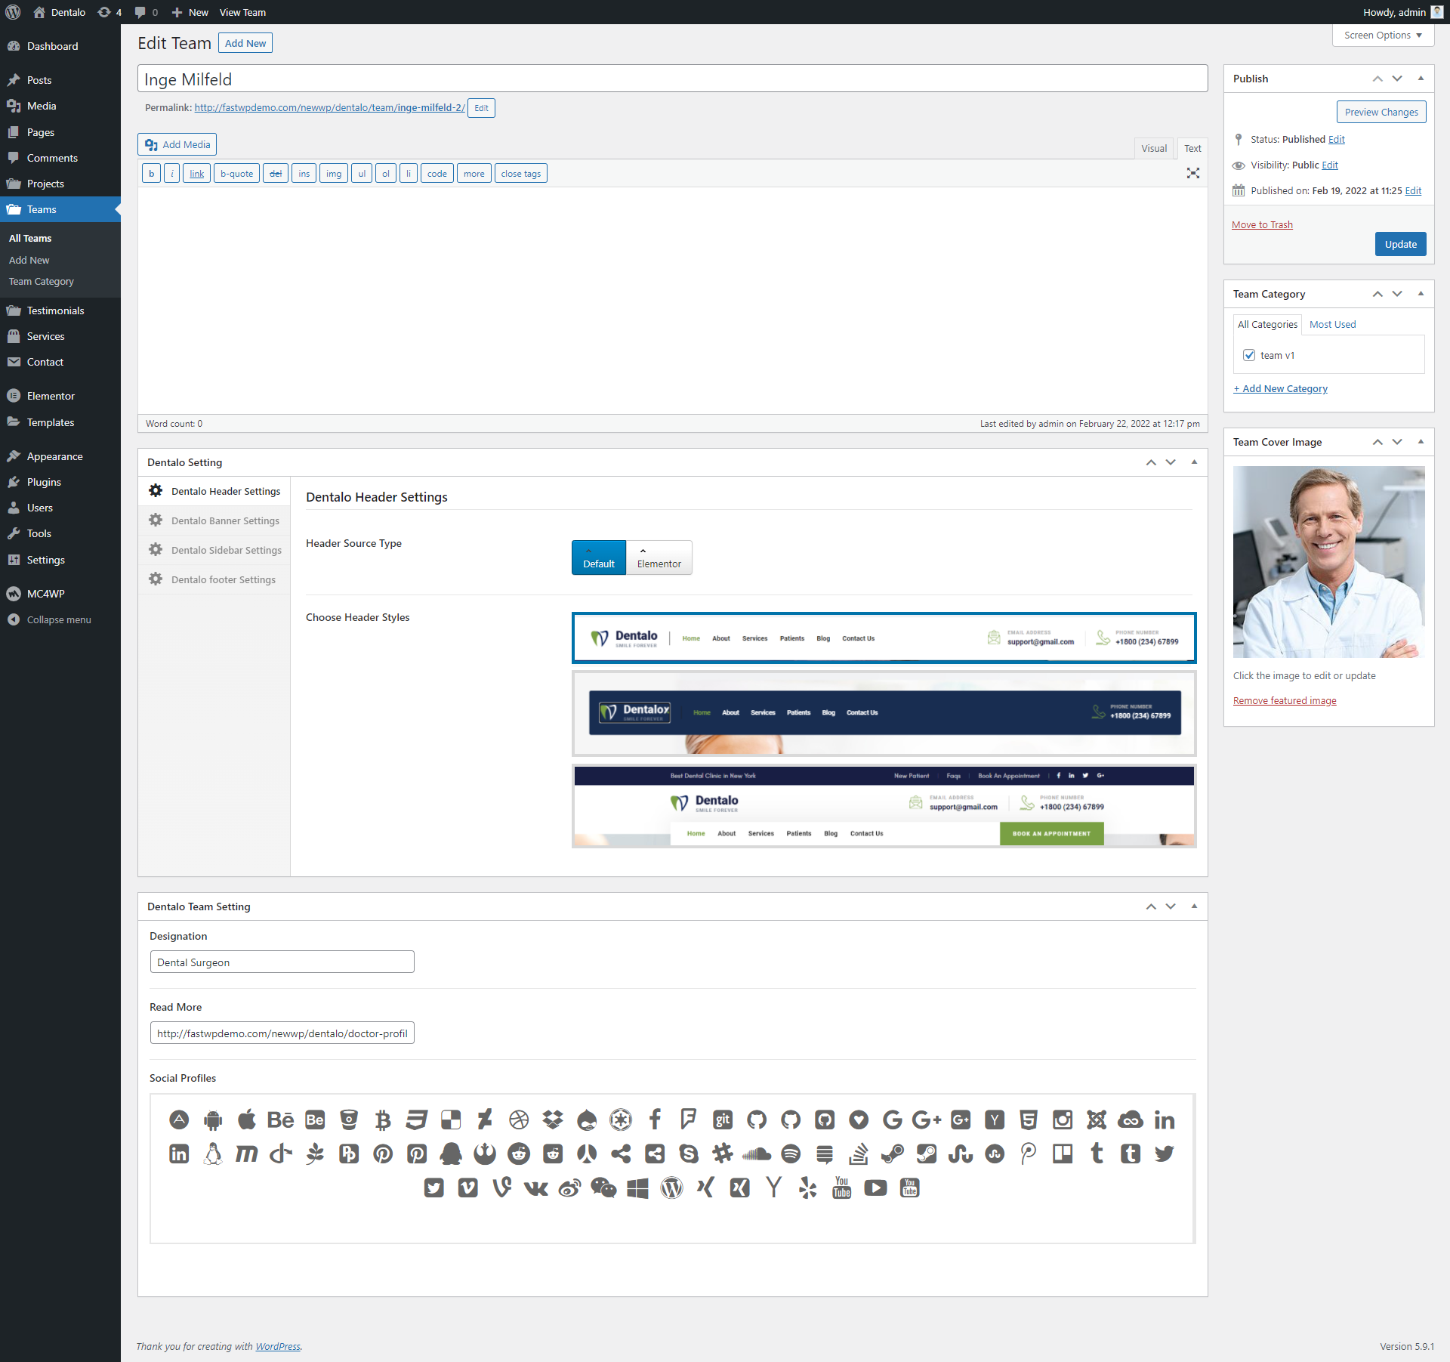Select the Skype social profile icon
The width and height of the screenshot is (1450, 1362).
click(x=689, y=1154)
